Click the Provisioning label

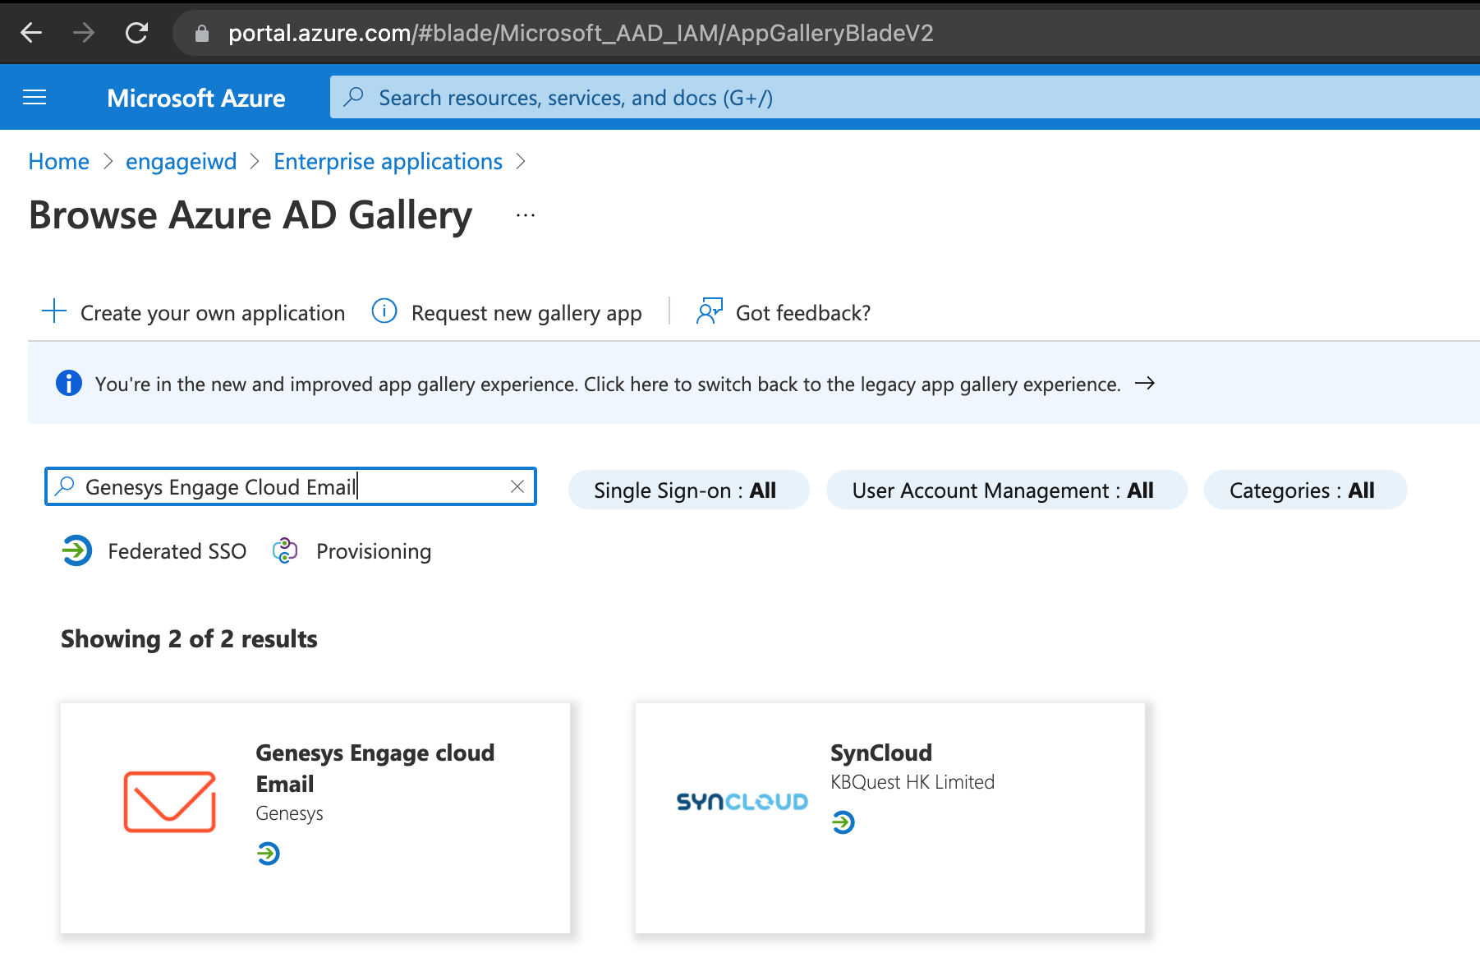coord(374,551)
